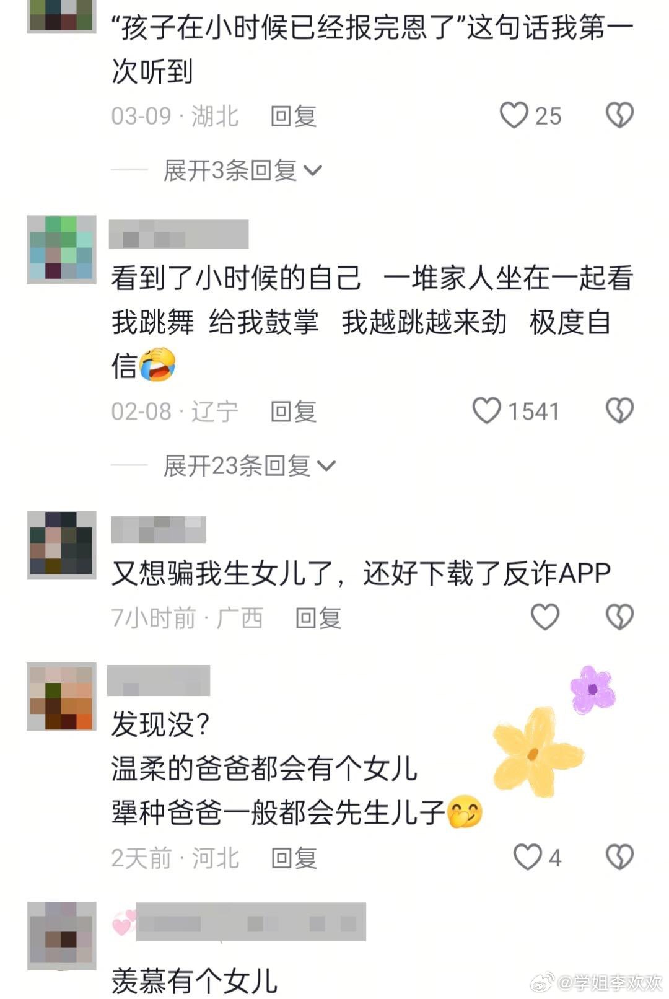The width and height of the screenshot is (669, 999).
Task: Open avatar of the Guangxi commenter
Action: pos(61,545)
